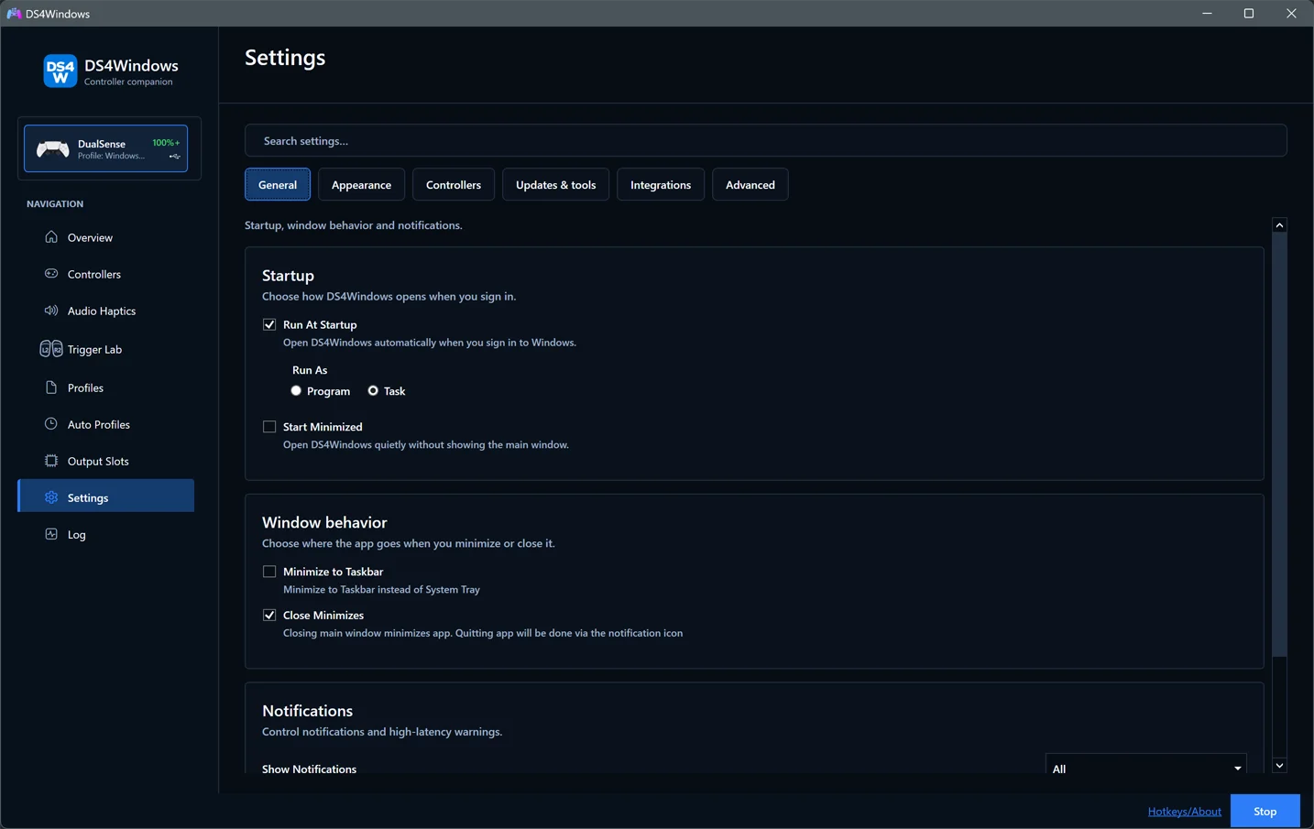Click the Search settings input field
This screenshot has width=1314, height=829.
click(765, 141)
